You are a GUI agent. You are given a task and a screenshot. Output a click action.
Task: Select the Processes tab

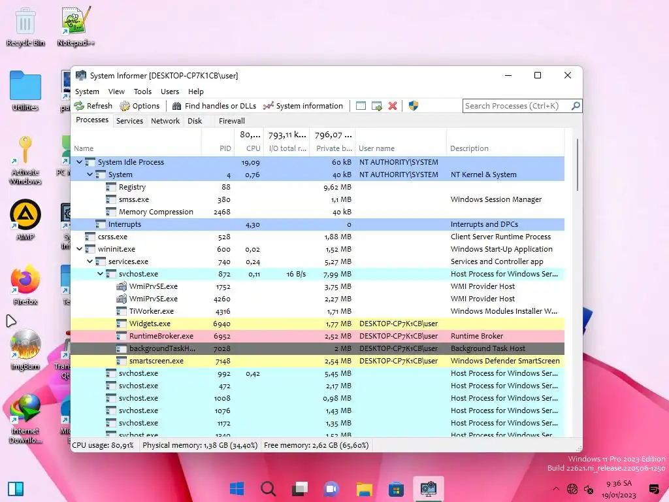pos(92,120)
